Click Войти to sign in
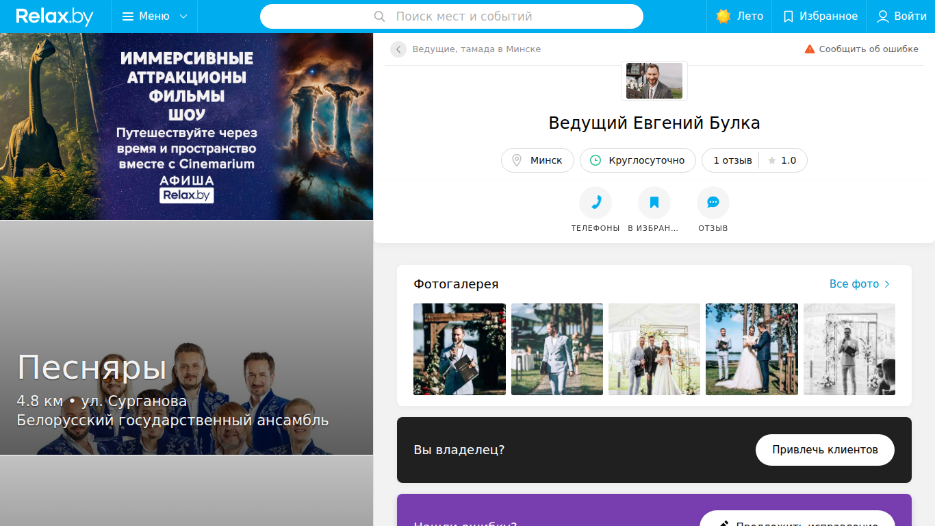This screenshot has height=526, width=935. (x=901, y=16)
